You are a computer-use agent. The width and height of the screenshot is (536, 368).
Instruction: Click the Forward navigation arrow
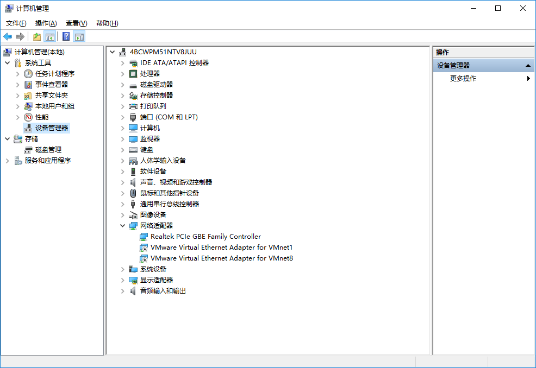20,36
